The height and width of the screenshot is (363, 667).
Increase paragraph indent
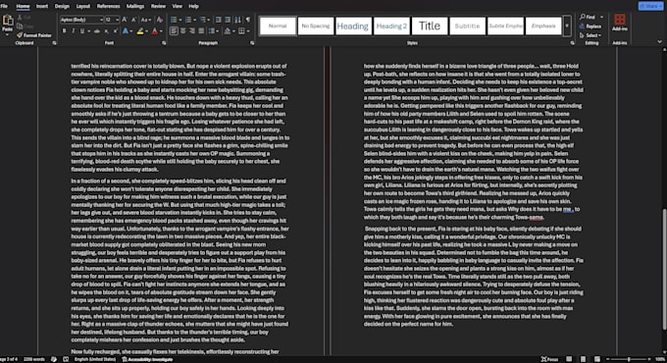[228, 20]
